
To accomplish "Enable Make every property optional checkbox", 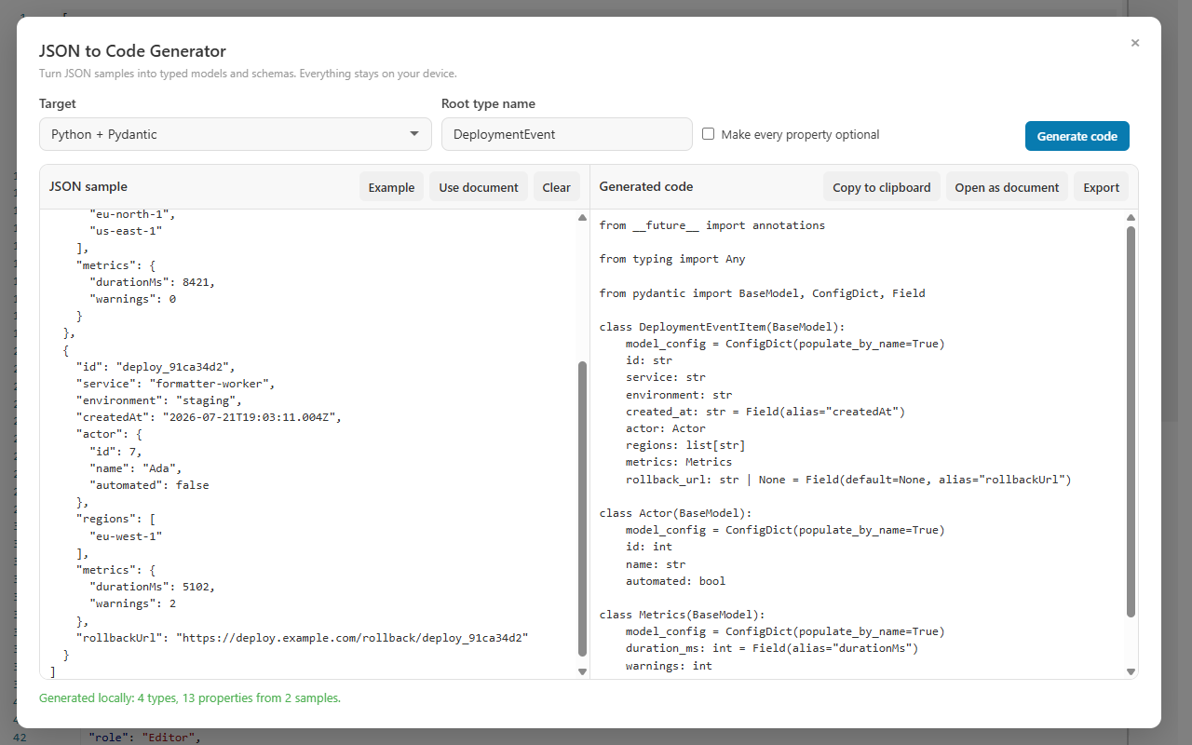I will click(x=709, y=134).
